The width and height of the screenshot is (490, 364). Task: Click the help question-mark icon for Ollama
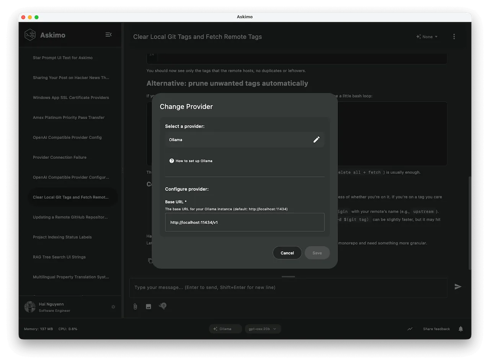(x=171, y=161)
